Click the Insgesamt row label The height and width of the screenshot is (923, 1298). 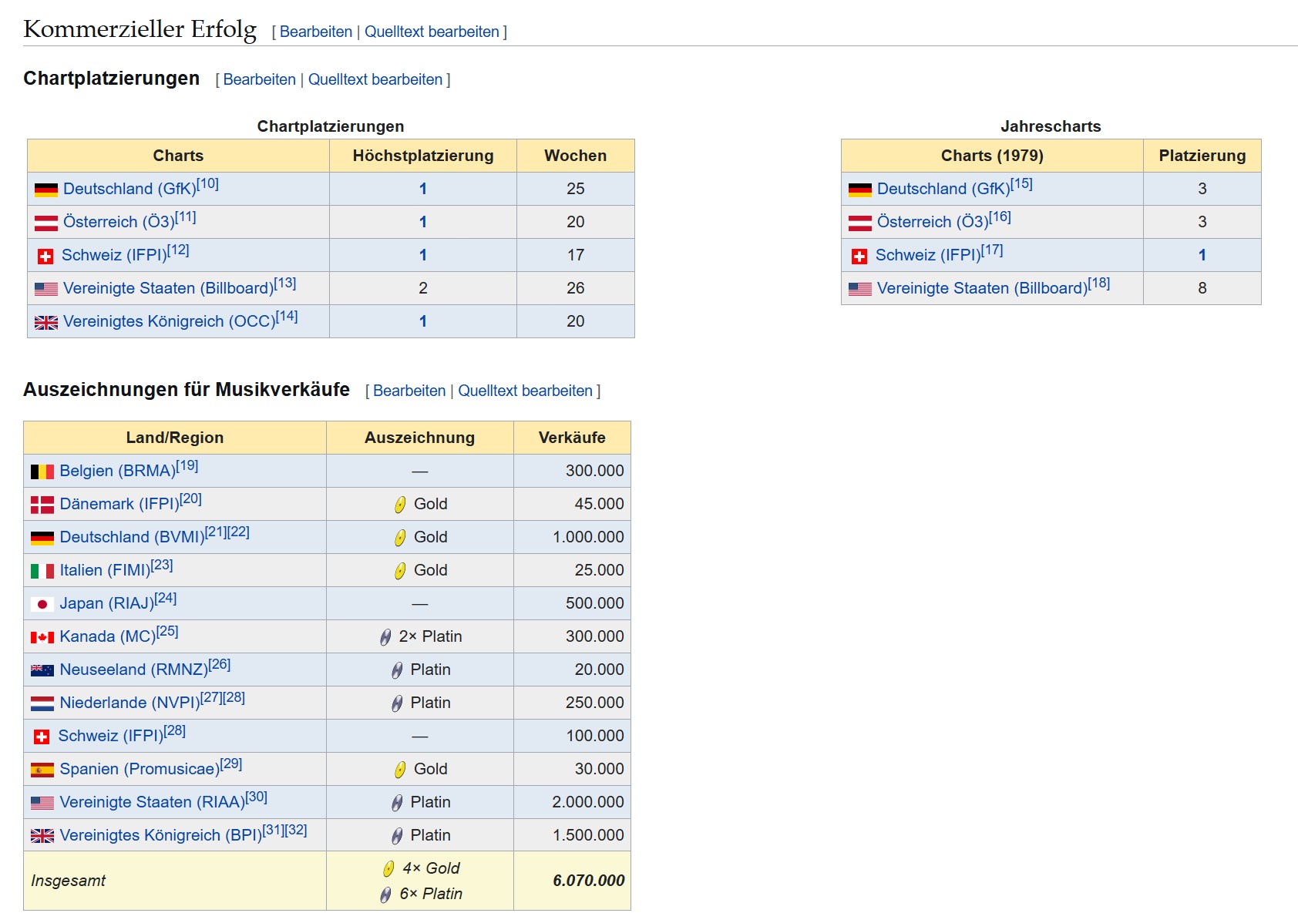coord(69,881)
